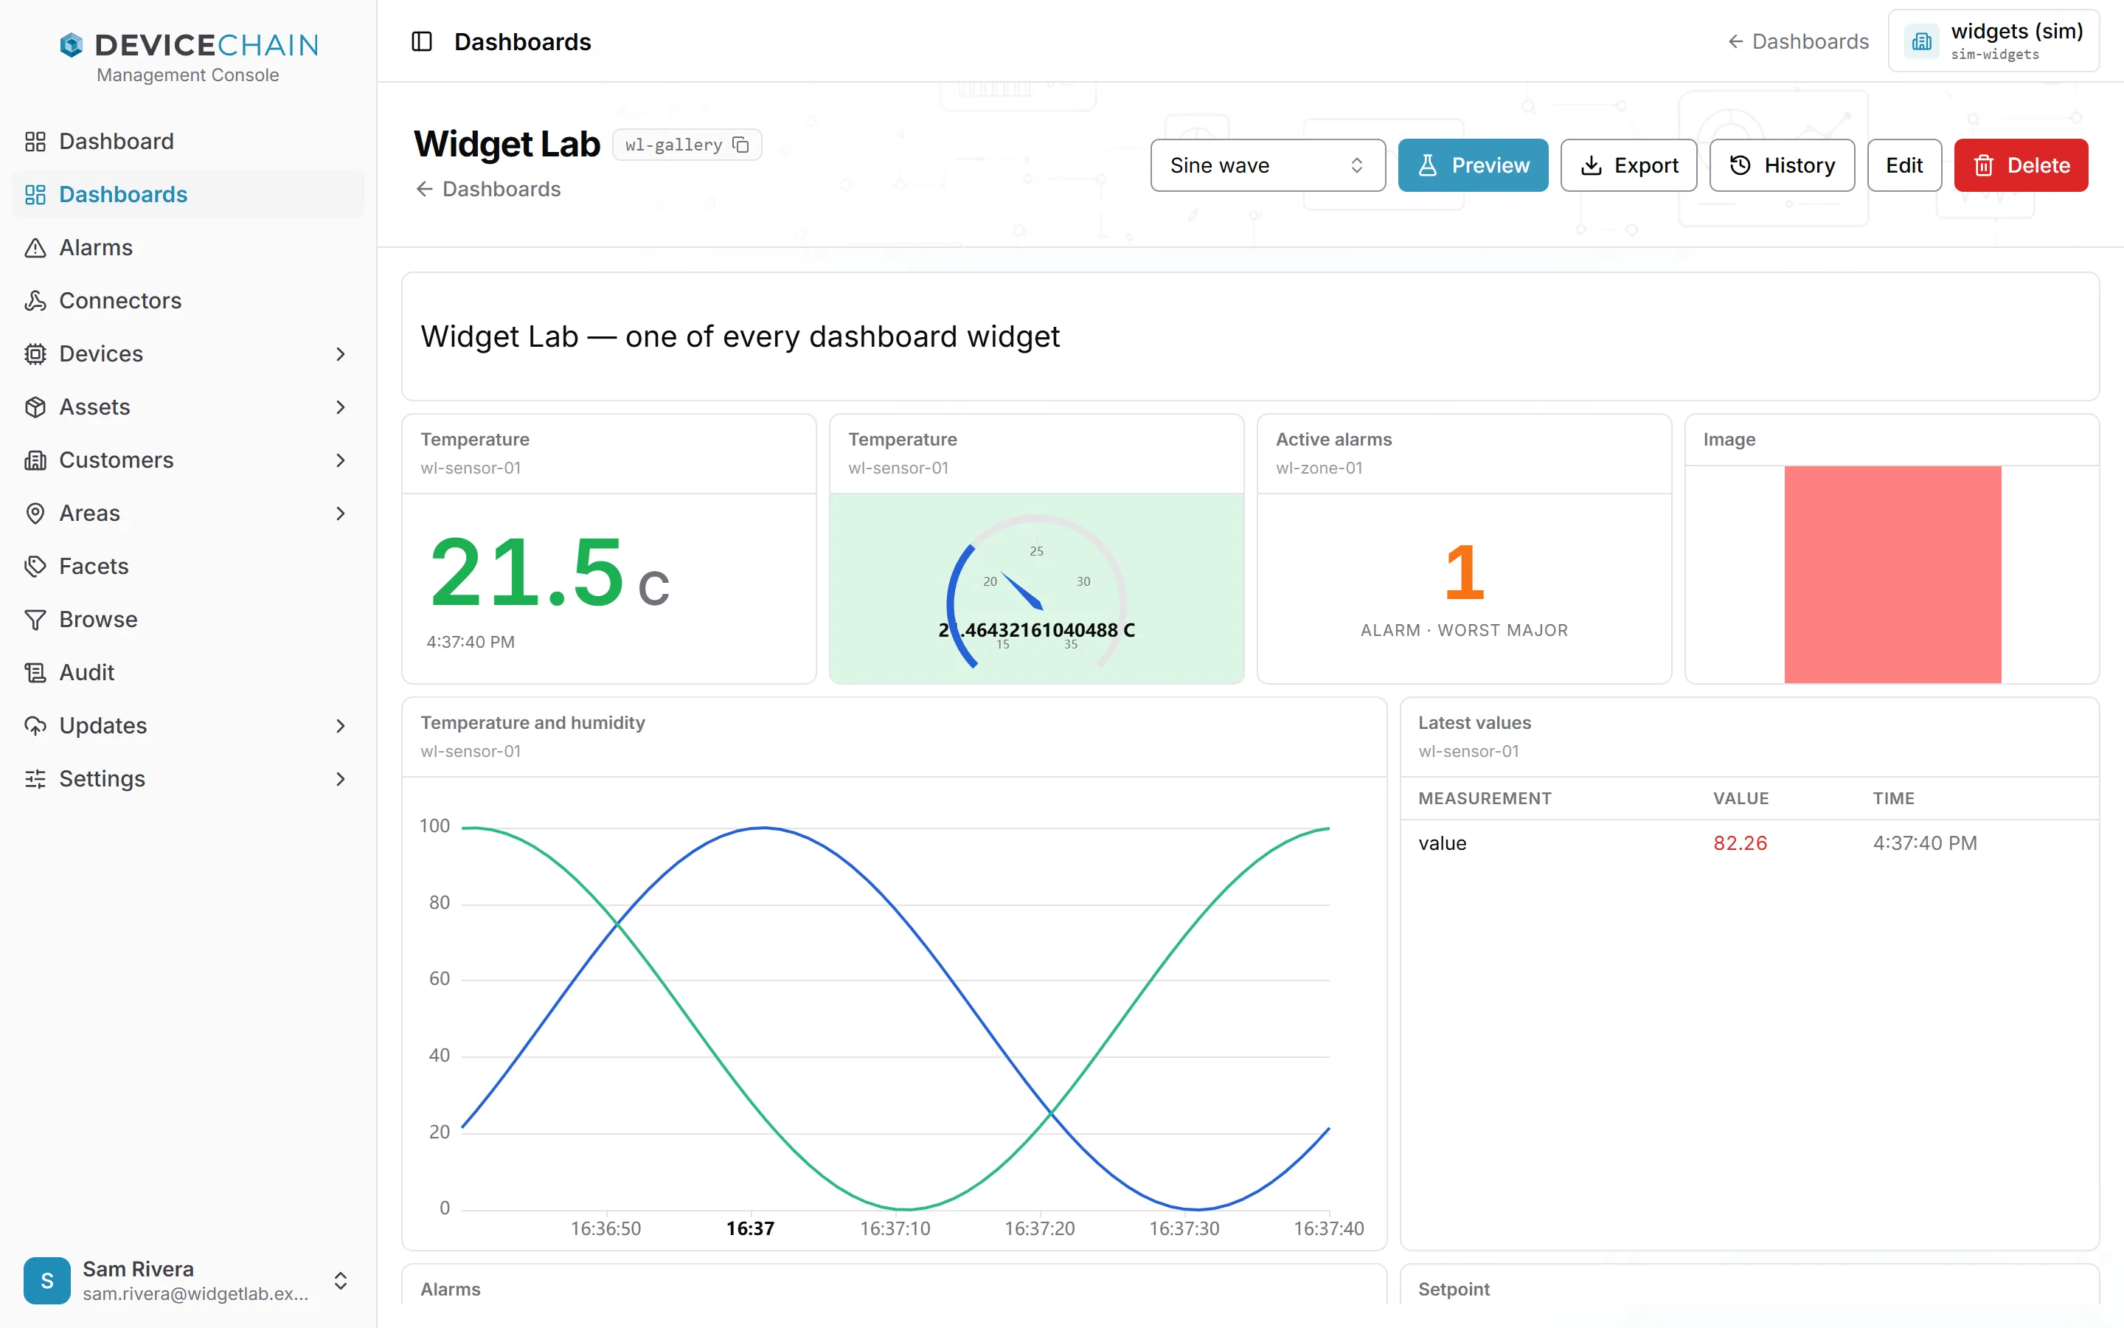Click the Customers building icon
This screenshot has width=2124, height=1328.
35,460
